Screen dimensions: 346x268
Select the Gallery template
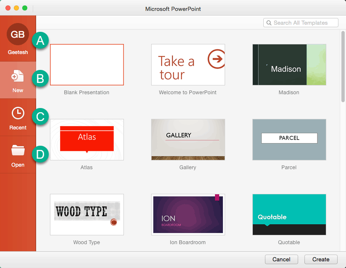[x=188, y=139]
